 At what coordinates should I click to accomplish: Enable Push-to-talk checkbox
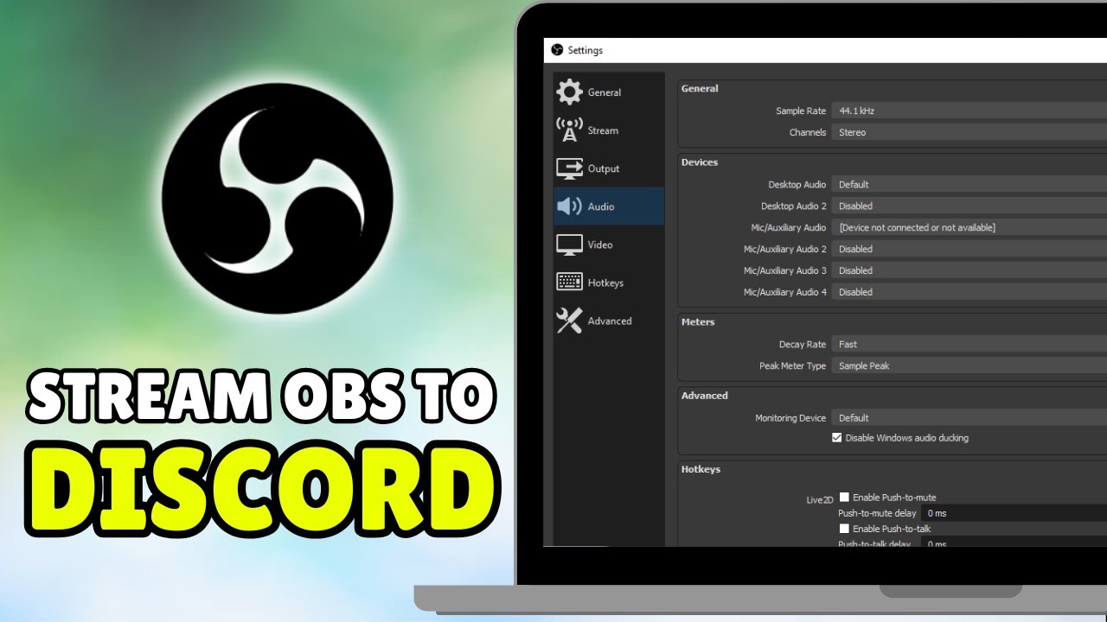844,528
